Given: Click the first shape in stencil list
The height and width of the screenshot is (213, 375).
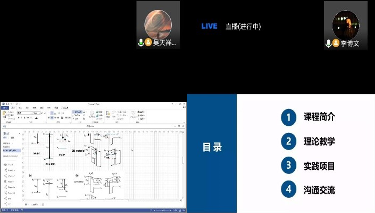Looking at the screenshot, I should pyautogui.click(x=10, y=165).
